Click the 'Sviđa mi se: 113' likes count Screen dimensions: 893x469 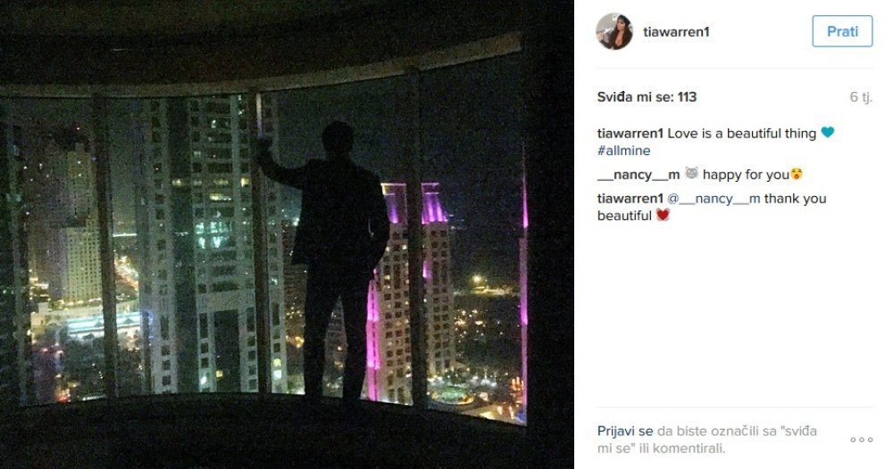pyautogui.click(x=647, y=97)
